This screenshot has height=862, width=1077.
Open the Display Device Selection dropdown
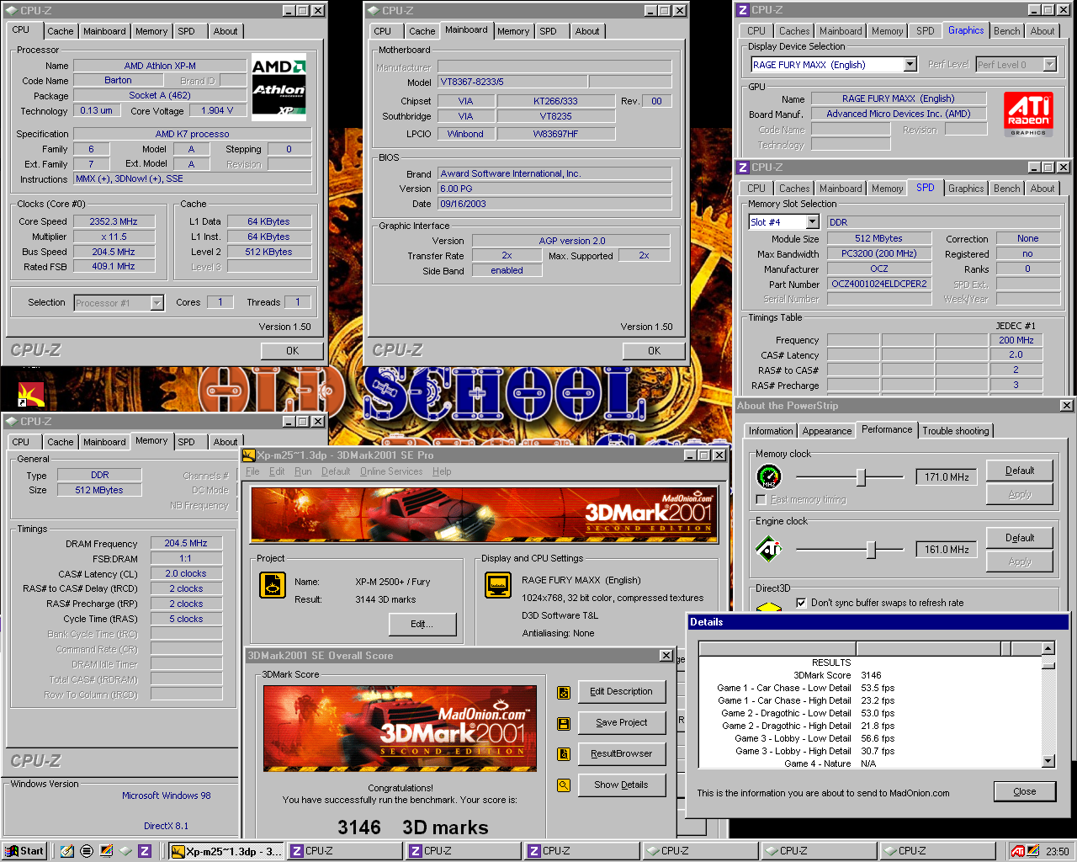coord(910,65)
